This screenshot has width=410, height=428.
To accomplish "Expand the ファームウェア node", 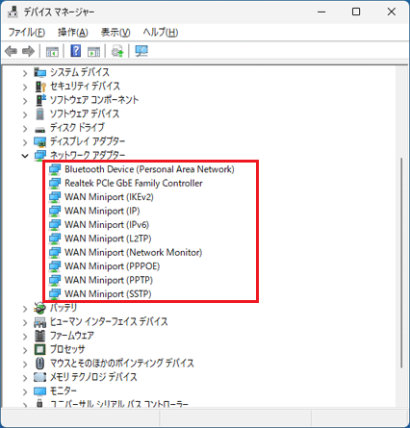I will [25, 337].
